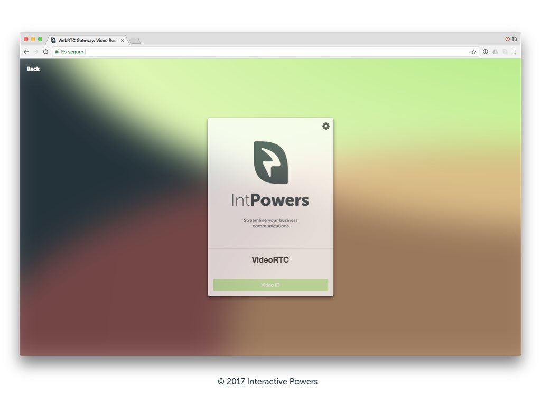Click the IntPowers leaf logo
Image resolution: width=541 pixels, height=405 pixels.
(x=270, y=162)
